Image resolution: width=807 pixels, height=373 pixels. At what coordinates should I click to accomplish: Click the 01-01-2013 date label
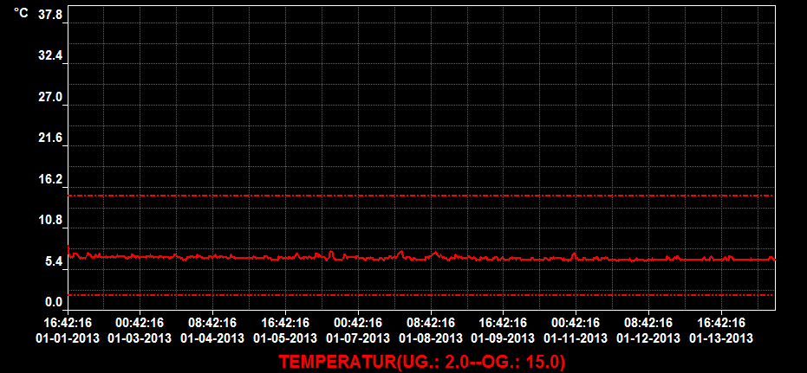click(x=68, y=338)
